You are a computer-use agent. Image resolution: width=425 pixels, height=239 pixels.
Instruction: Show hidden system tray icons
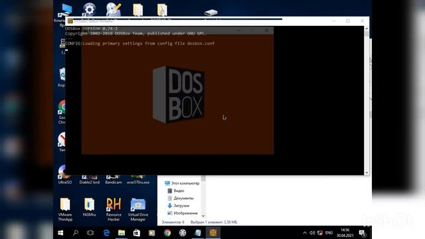point(305,233)
